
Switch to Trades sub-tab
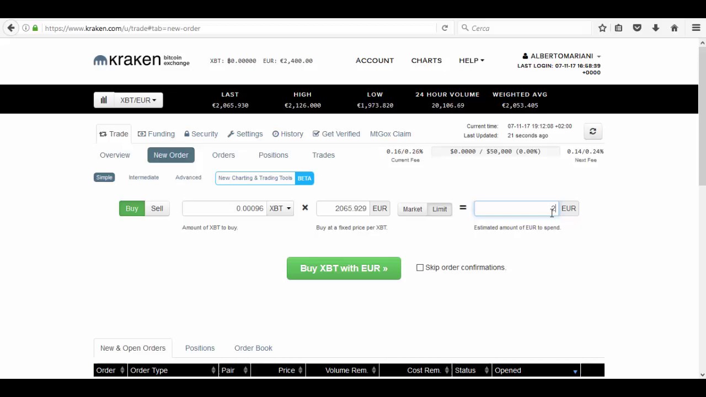[323, 155]
